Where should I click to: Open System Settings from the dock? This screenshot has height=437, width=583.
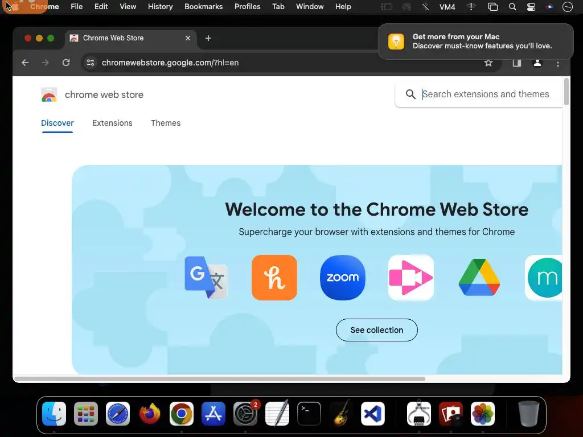tap(245, 414)
